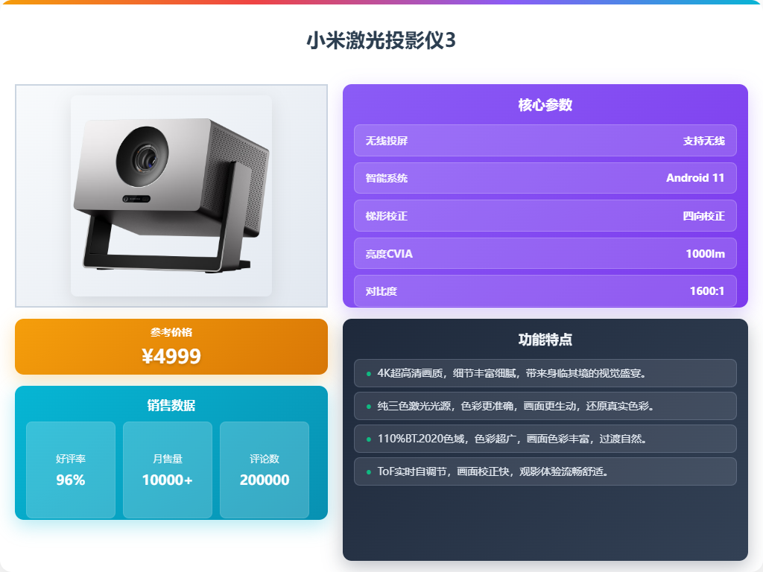Image resolution: width=763 pixels, height=572 pixels.
Task: Click the 功能特点 section heading
Action: point(545,340)
